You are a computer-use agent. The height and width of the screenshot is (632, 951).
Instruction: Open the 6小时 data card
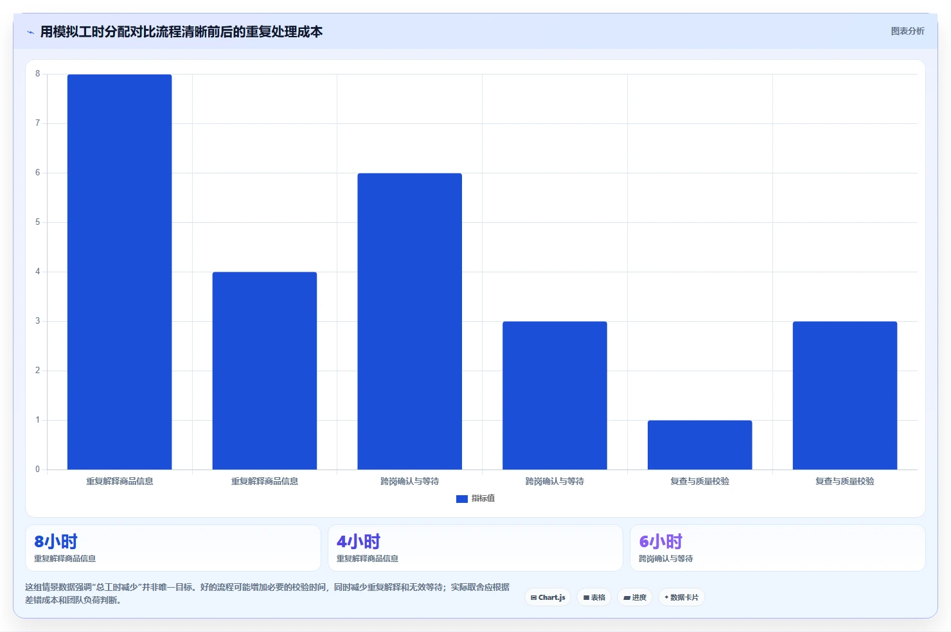[778, 548]
